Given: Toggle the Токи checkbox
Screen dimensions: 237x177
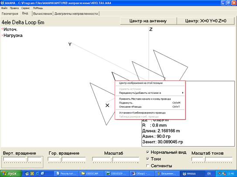Looking at the screenshot, I should point(148,159).
